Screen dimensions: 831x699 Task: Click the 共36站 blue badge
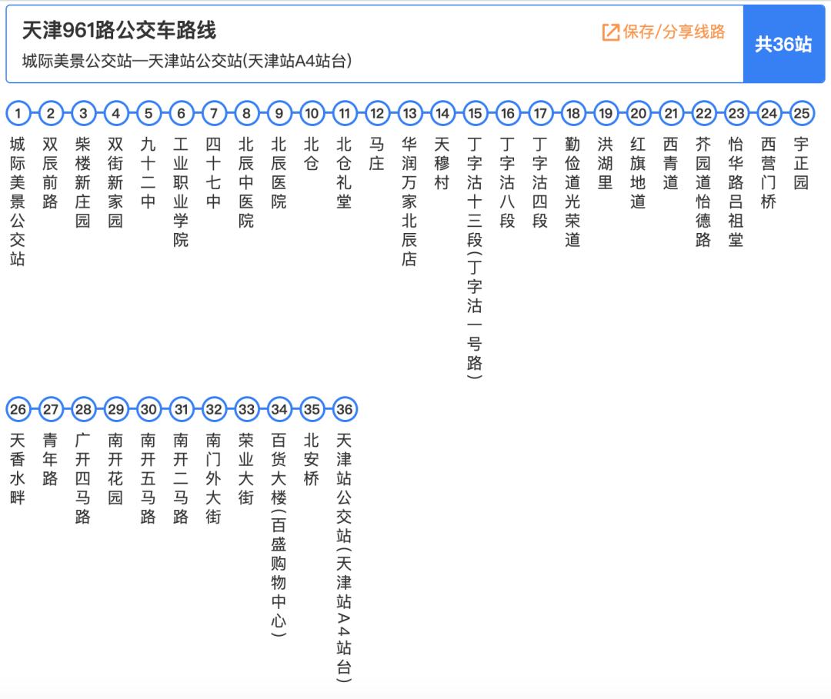783,44
